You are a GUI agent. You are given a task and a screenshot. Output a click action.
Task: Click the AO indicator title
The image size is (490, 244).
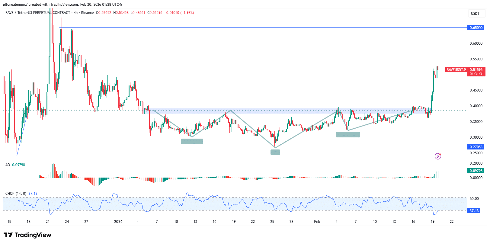click(x=8, y=165)
